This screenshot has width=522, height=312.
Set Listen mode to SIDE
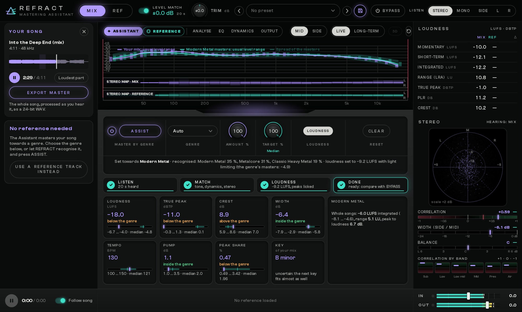point(483,11)
